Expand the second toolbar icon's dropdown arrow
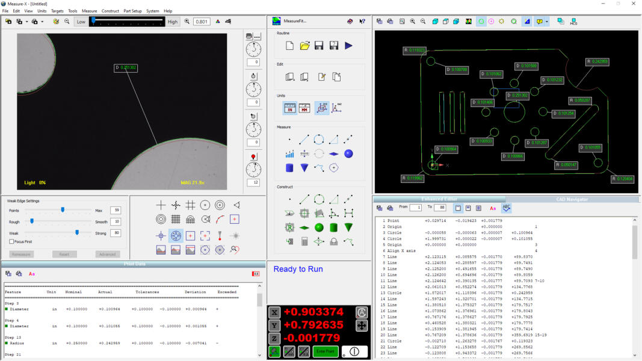The width and height of the screenshot is (642, 361). click(x=26, y=22)
